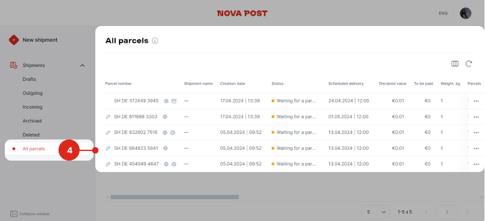Click Collapse sidebar button

click(30, 214)
